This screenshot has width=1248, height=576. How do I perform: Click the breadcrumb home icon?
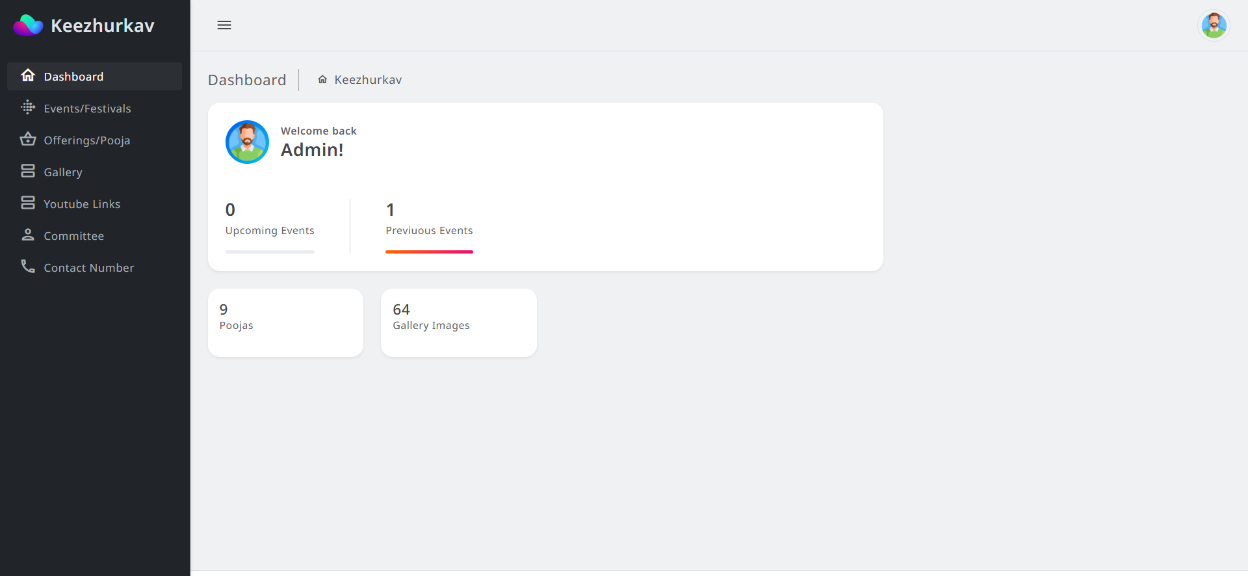pos(322,80)
